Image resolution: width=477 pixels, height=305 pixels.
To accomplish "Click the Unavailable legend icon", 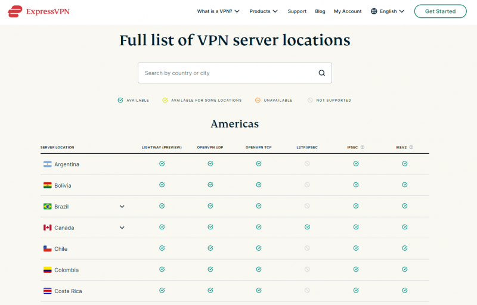I will click(x=258, y=100).
